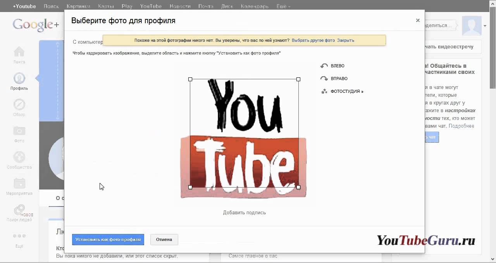Open Картинки in the top bar
Viewport: 496px width, 263px height.
click(78, 6)
